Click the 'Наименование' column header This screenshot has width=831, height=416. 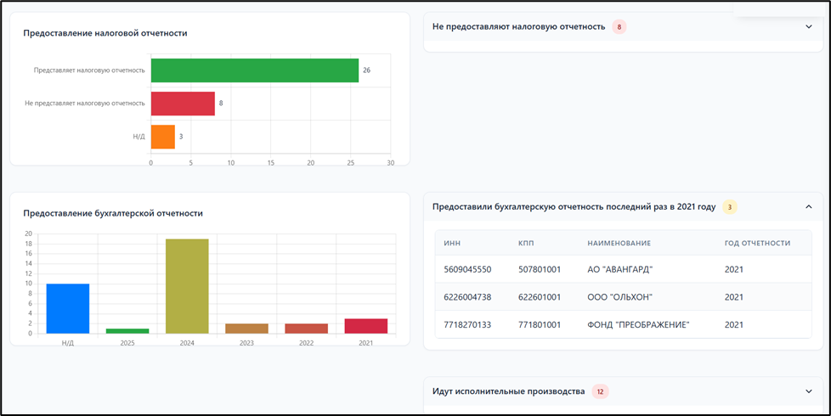619,243
